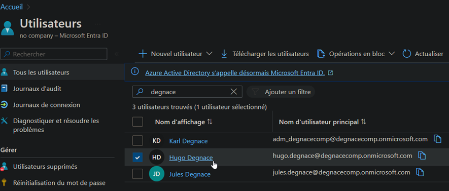
Task: Click the Accueil breadcrumb link
Action: click(12, 7)
